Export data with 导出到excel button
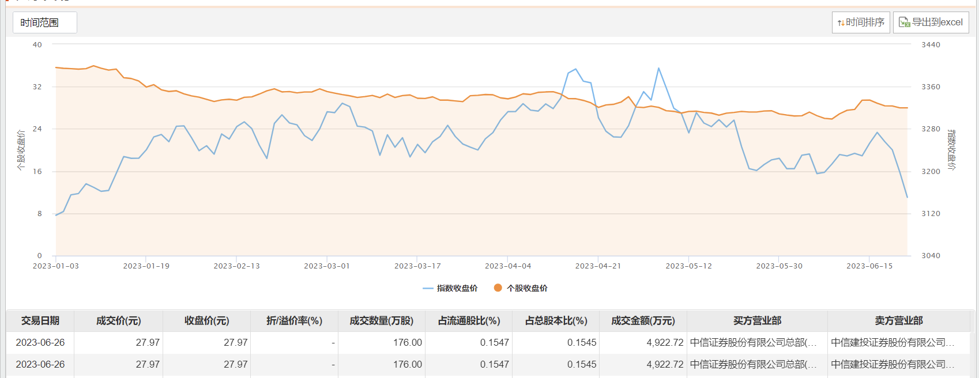 tap(931, 22)
